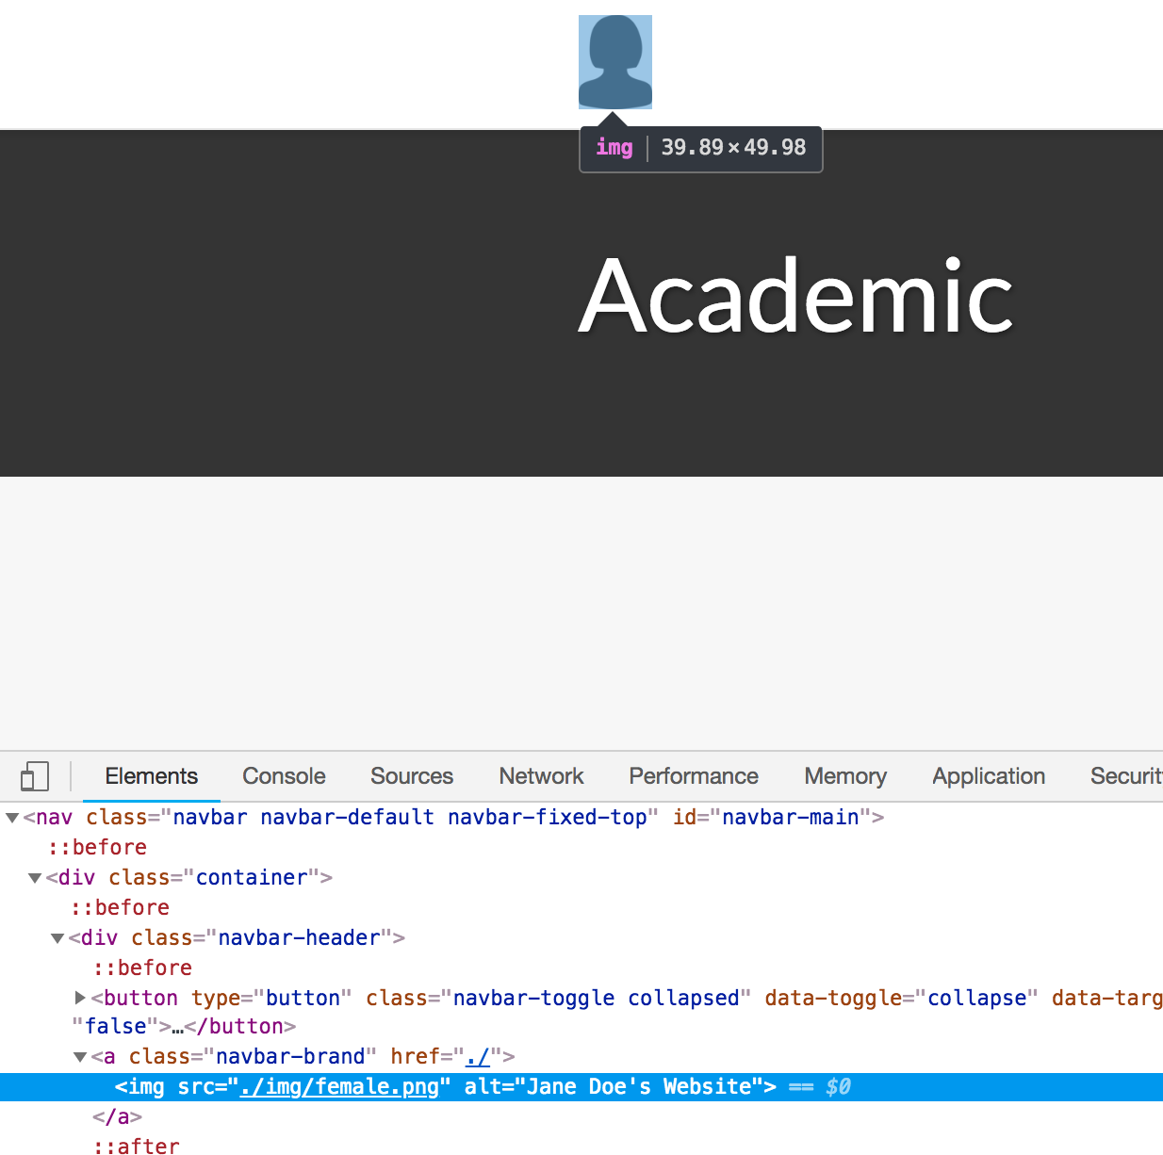Open the Application panel
This screenshot has width=1163, height=1155.
click(988, 775)
